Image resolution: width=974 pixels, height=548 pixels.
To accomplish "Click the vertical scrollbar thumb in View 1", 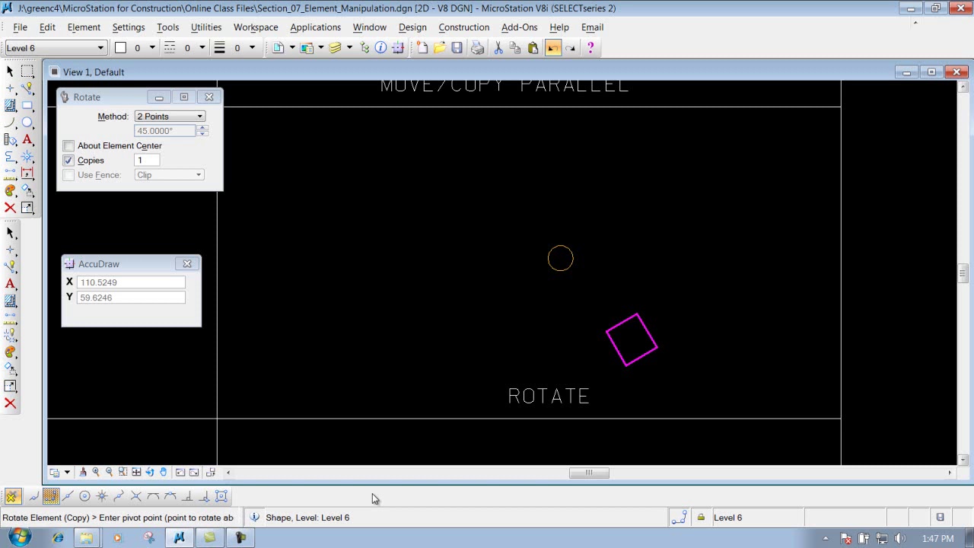I will point(963,272).
